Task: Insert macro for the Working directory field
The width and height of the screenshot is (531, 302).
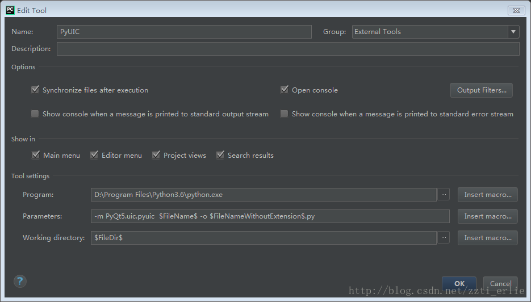Action: point(487,238)
